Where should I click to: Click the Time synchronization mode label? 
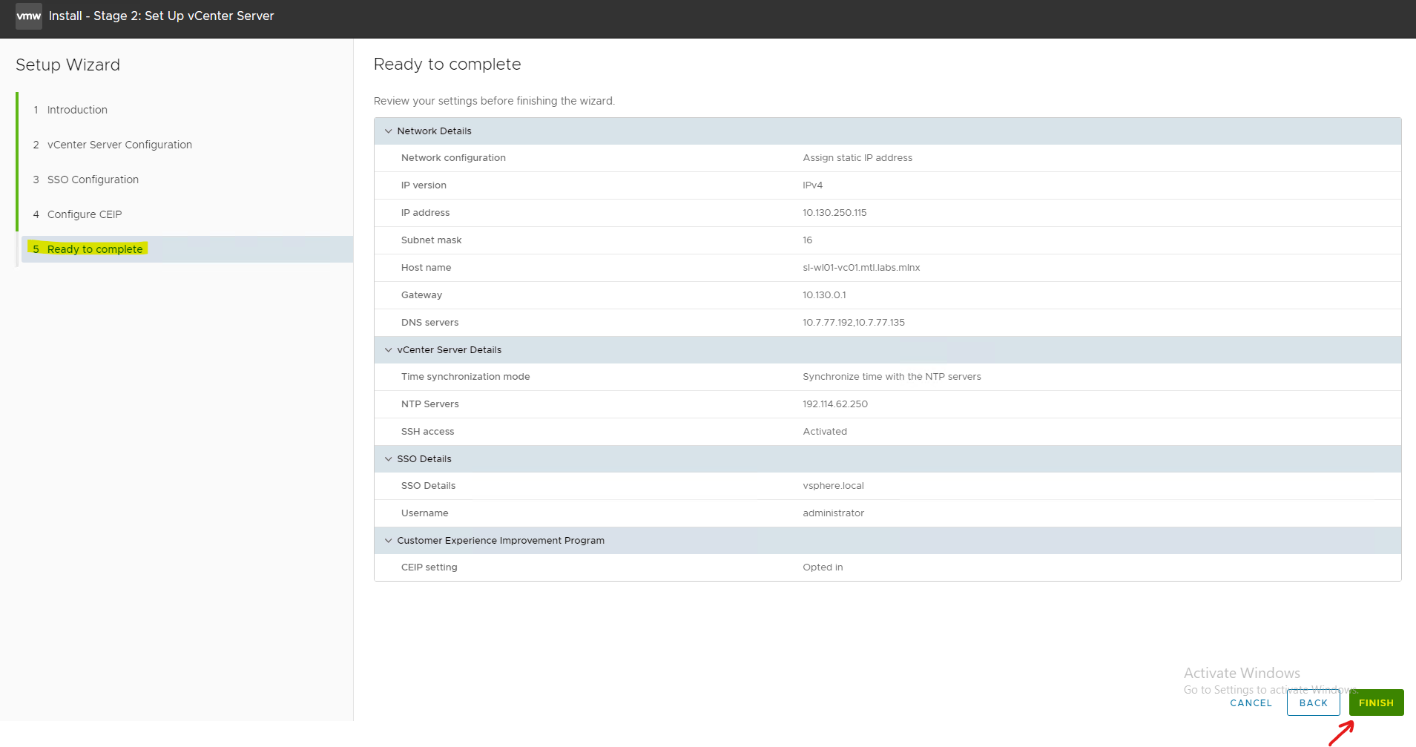[x=465, y=377]
